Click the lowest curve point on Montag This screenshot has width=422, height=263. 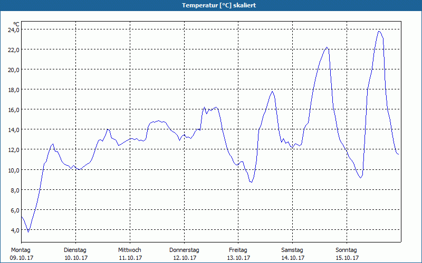tap(28, 231)
